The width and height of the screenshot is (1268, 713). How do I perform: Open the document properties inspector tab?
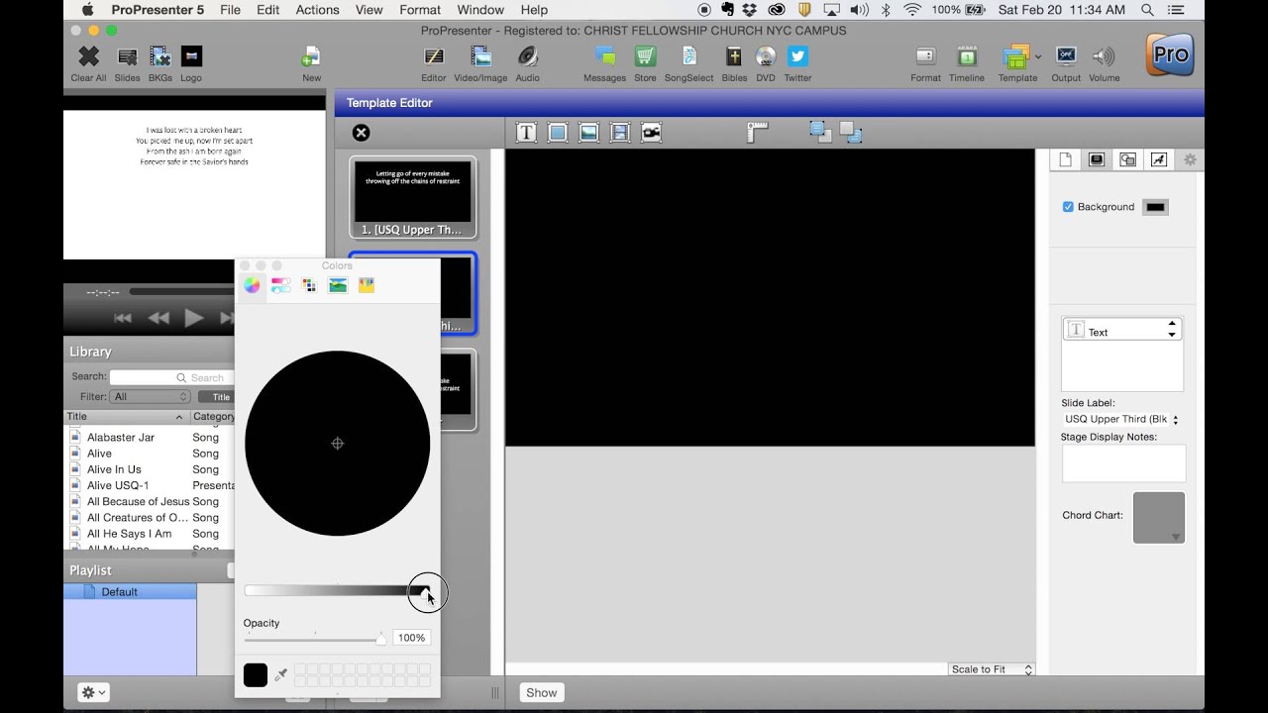tap(1065, 159)
